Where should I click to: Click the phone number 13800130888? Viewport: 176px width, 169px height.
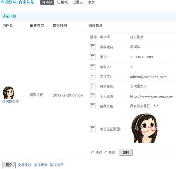click(x=142, y=57)
